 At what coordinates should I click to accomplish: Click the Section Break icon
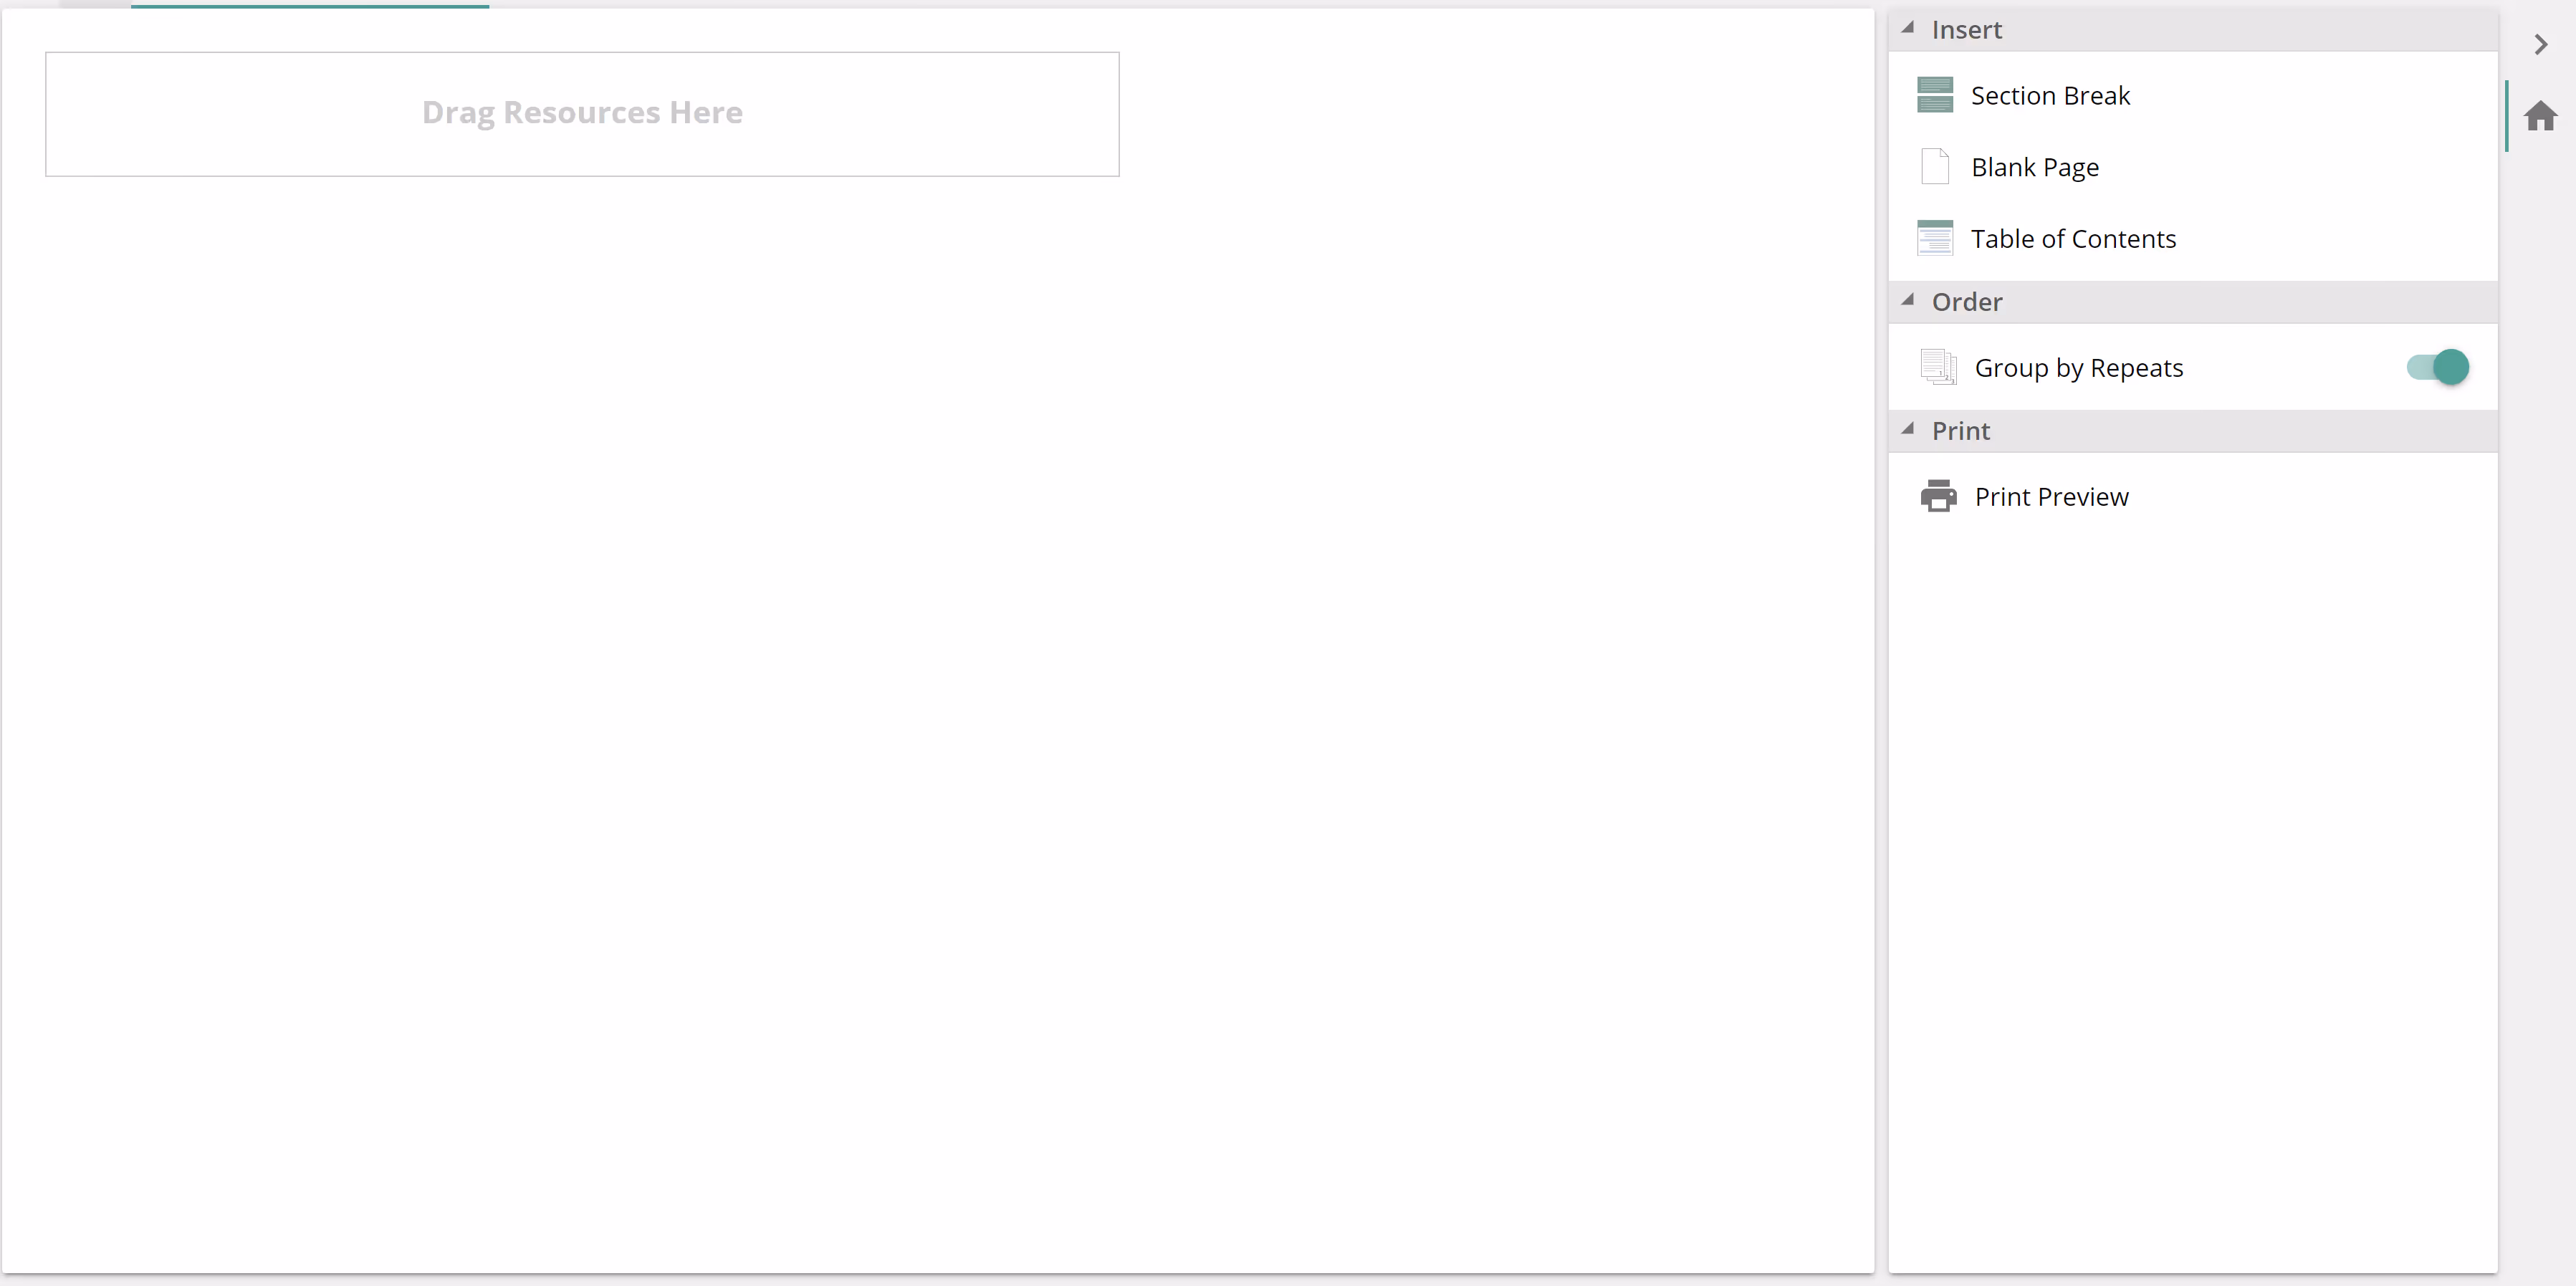click(1934, 95)
